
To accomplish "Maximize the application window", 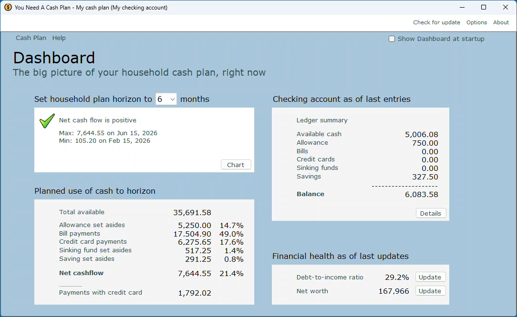I will tap(484, 8).
